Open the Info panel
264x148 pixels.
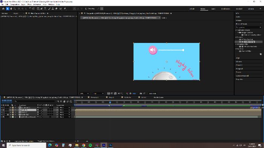click(x=237, y=13)
